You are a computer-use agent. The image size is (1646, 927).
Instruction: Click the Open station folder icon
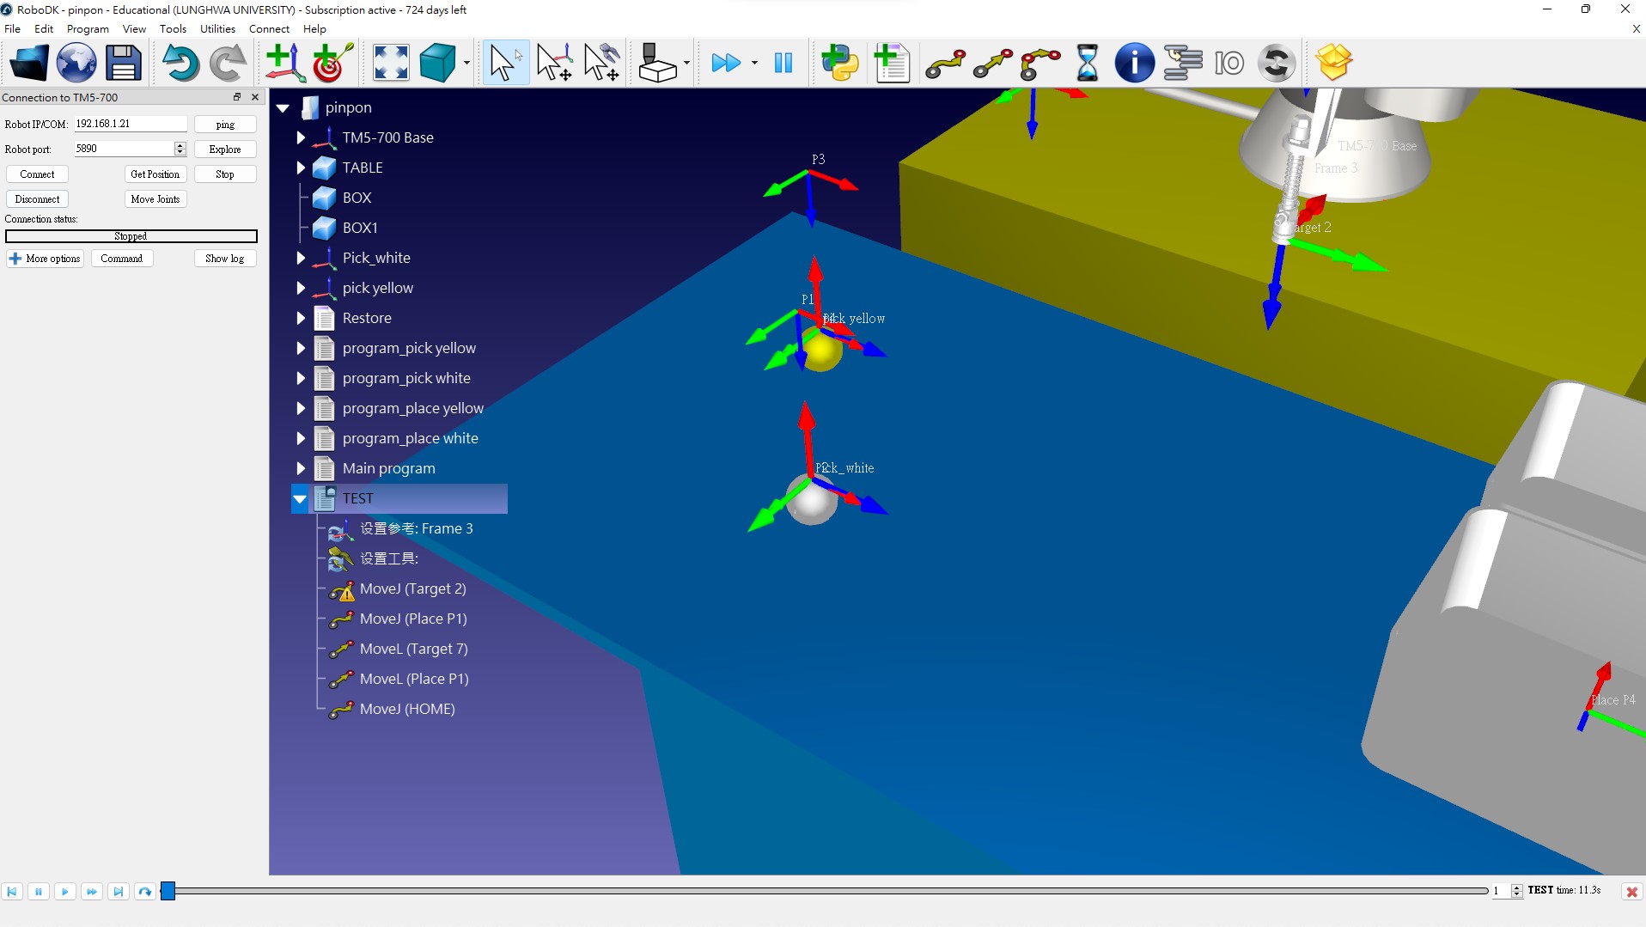[x=29, y=63]
